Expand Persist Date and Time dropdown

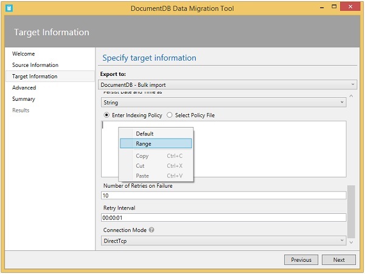pos(223,103)
